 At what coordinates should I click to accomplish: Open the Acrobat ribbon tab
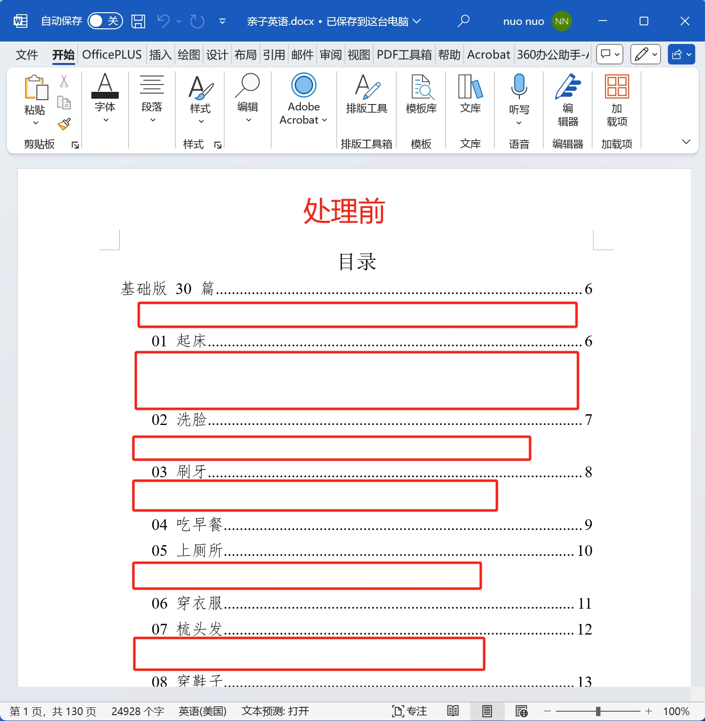coord(489,55)
